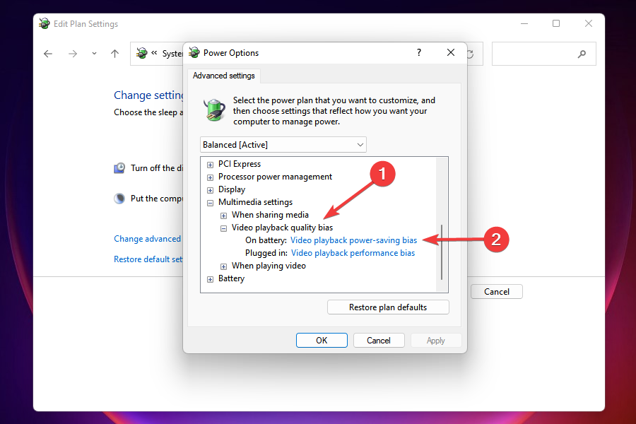
Task: Click the Apply button
Action: pyautogui.click(x=436, y=341)
